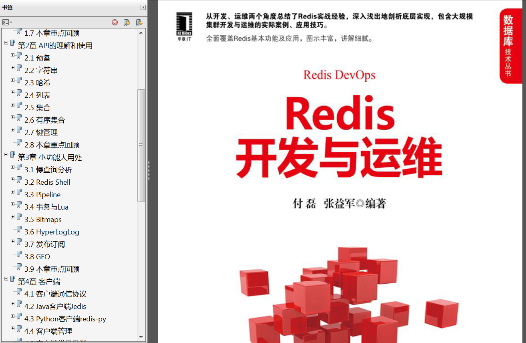Image resolution: width=526 pixels, height=343 pixels.
Task: Expand the 2.7 键管理 bookmark node
Action: tap(12, 129)
